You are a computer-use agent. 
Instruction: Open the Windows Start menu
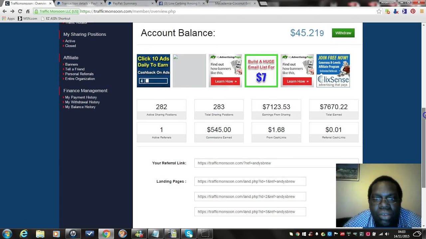7,234
